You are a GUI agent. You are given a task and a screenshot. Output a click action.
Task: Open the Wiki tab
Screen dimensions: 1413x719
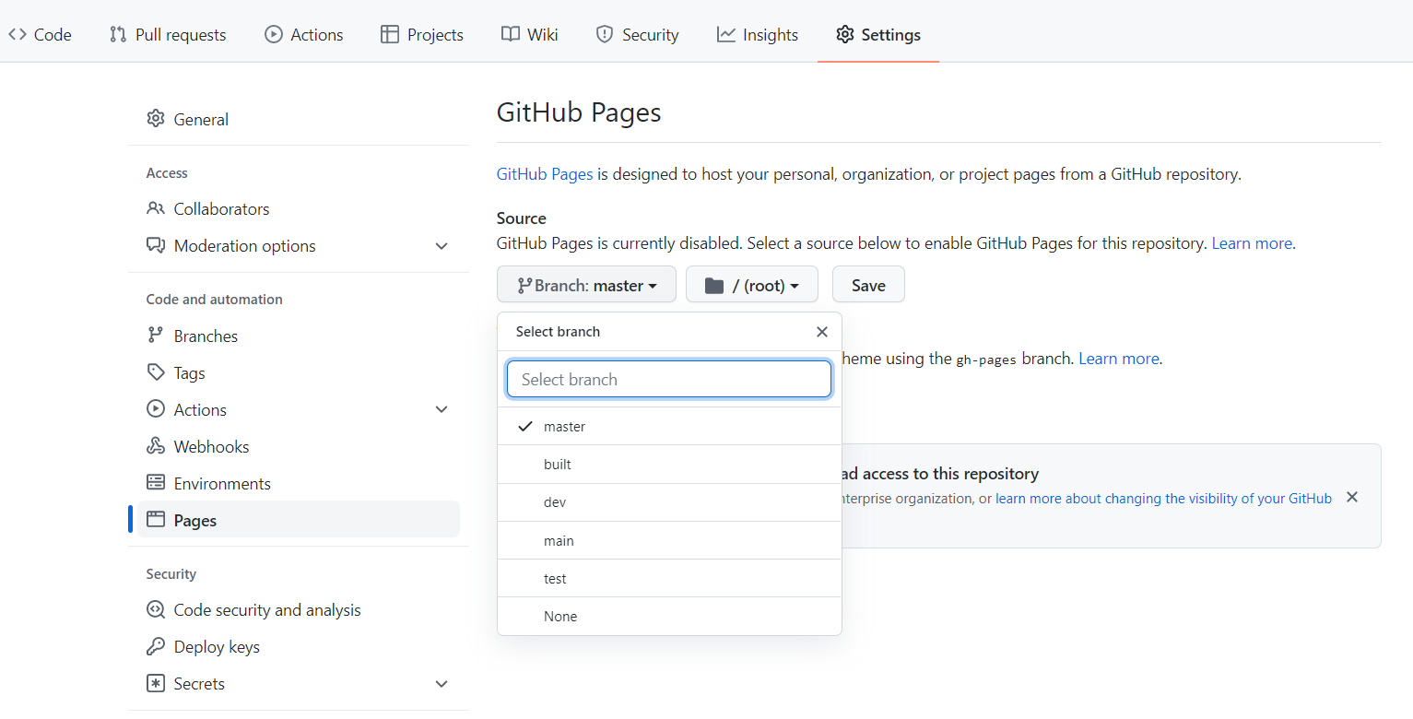tap(530, 34)
